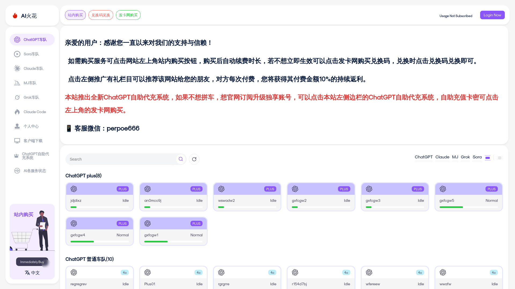The image size is (515, 289).
Task: Switch language with the 中文 translate icon
Action: (27, 273)
